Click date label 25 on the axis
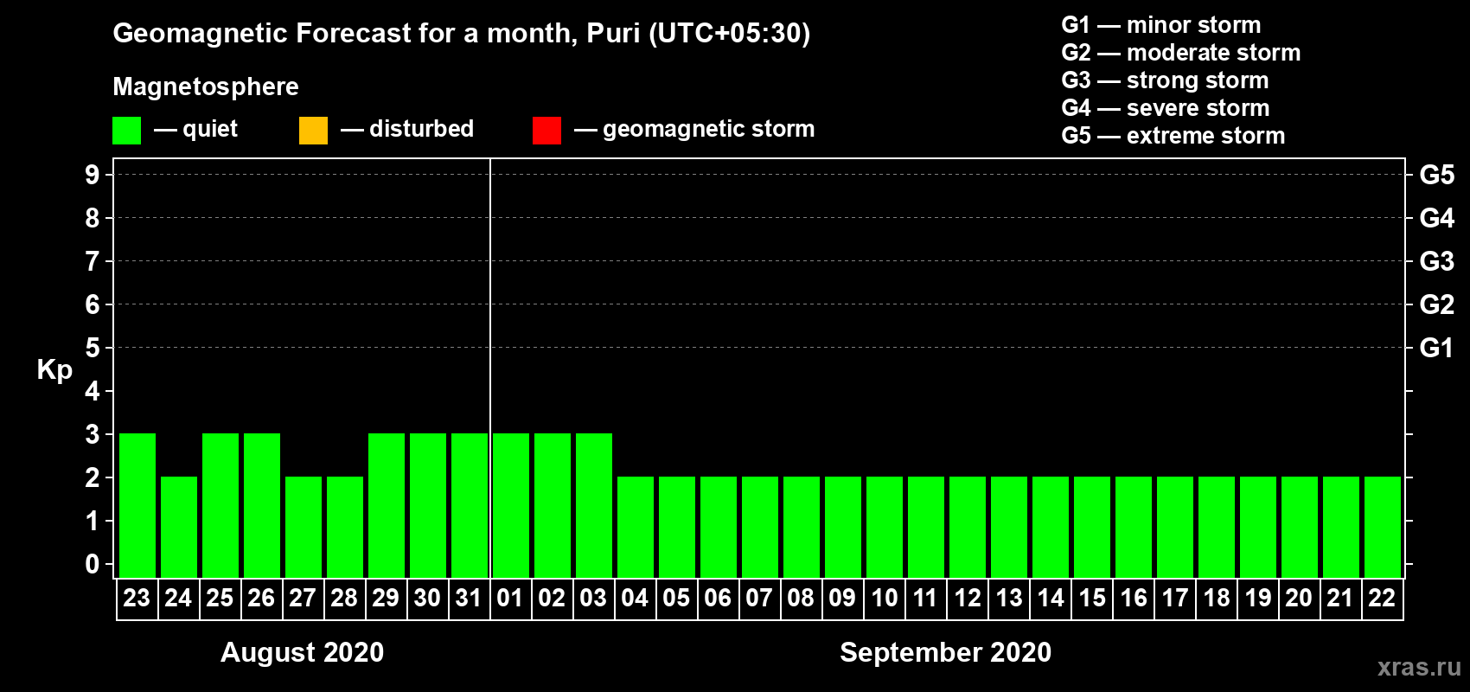Screen dimensions: 1470x692 220,599
